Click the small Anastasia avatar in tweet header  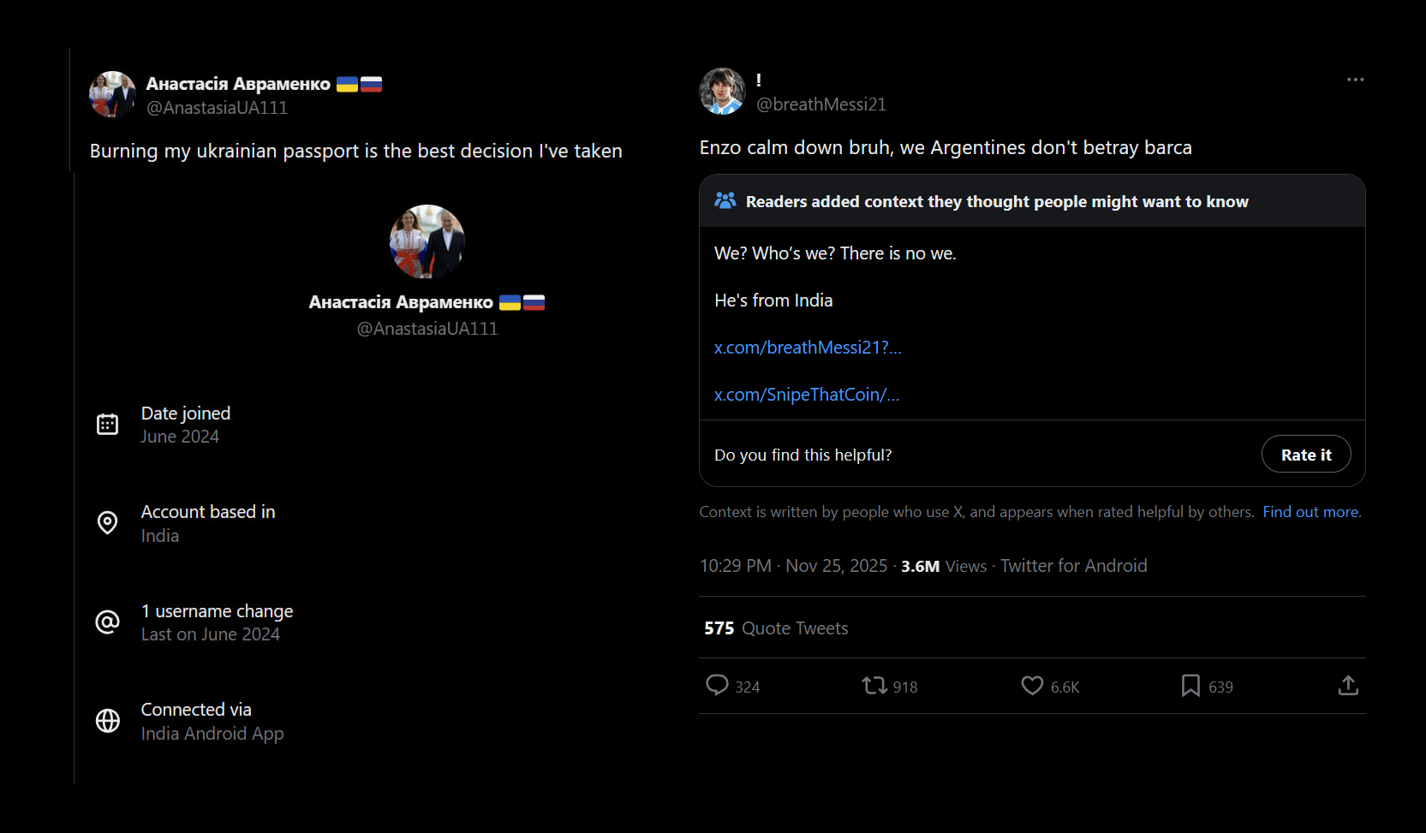[x=112, y=94]
